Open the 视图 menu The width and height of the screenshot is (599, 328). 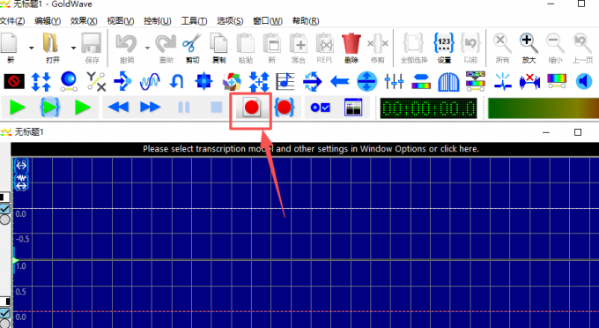pyautogui.click(x=121, y=21)
